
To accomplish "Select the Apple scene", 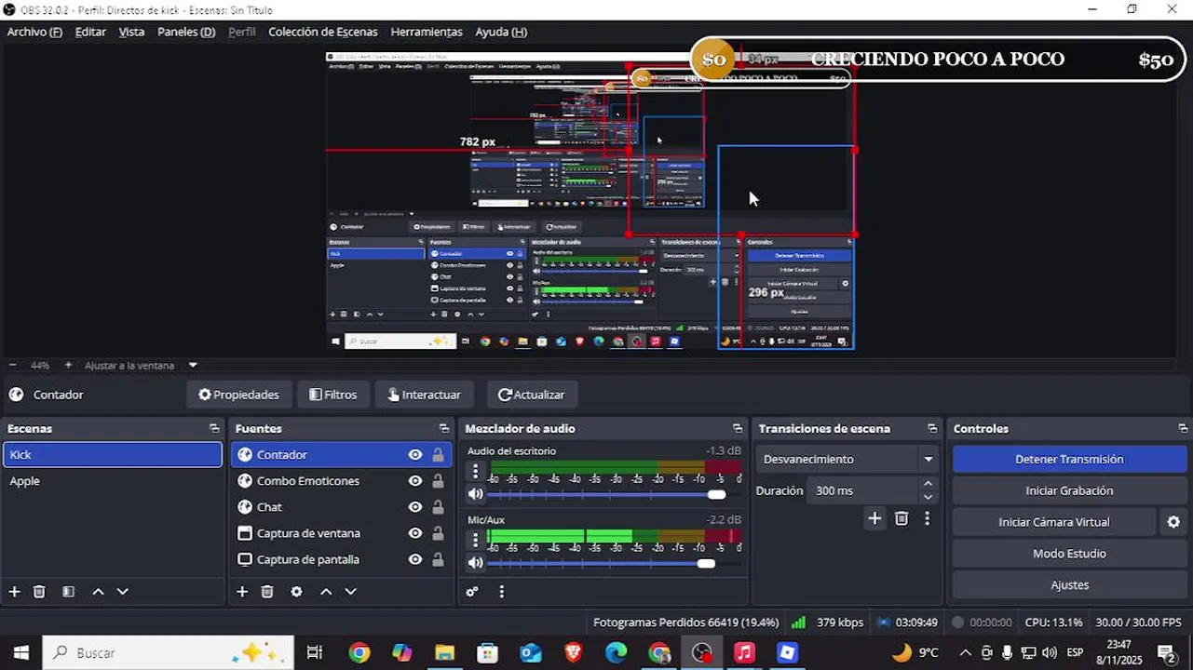I will click(113, 481).
